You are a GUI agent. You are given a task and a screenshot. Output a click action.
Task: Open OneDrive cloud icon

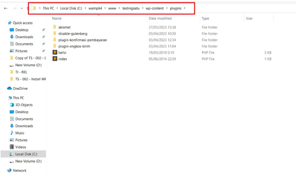click(x=10, y=88)
